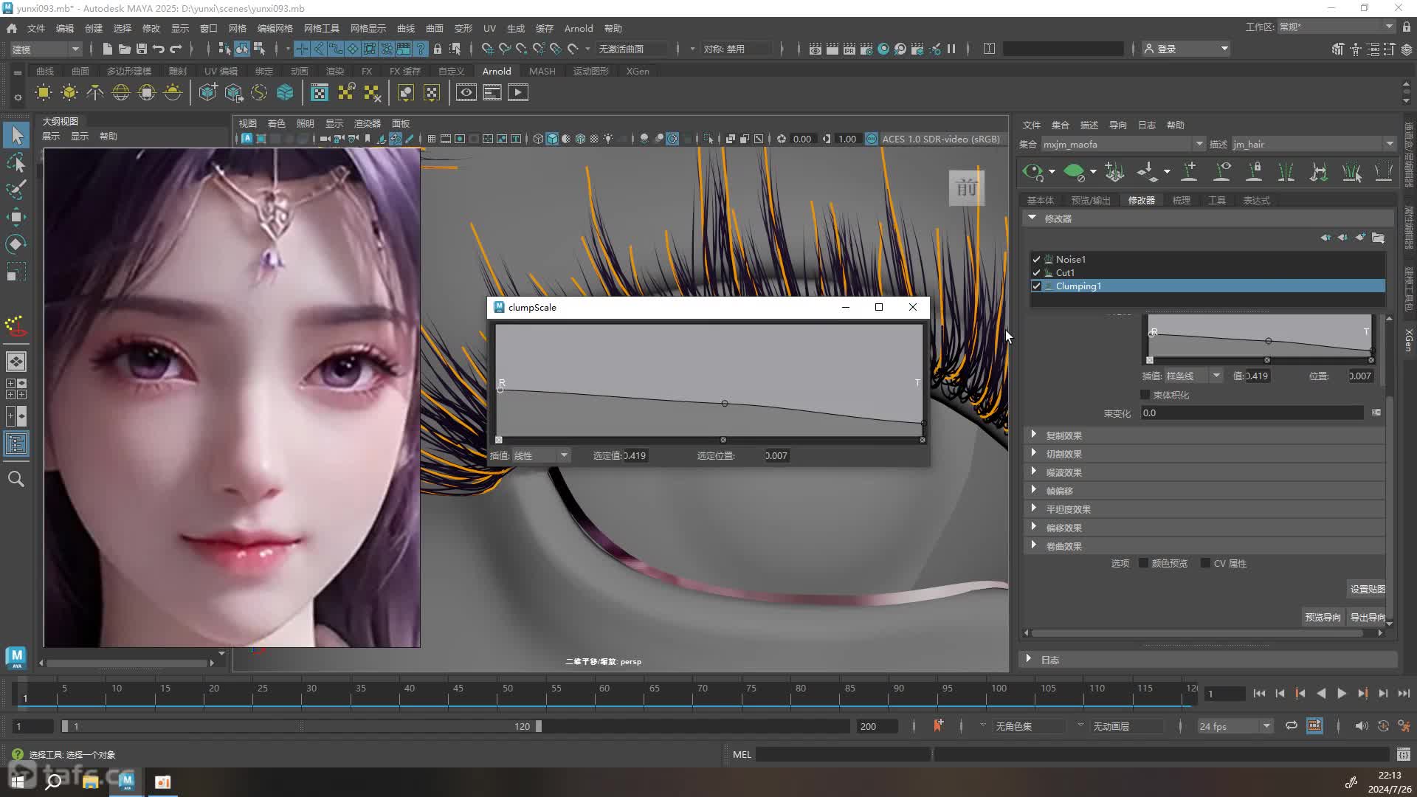
Task: Click the range slider end handle at 120
Action: coord(539,726)
